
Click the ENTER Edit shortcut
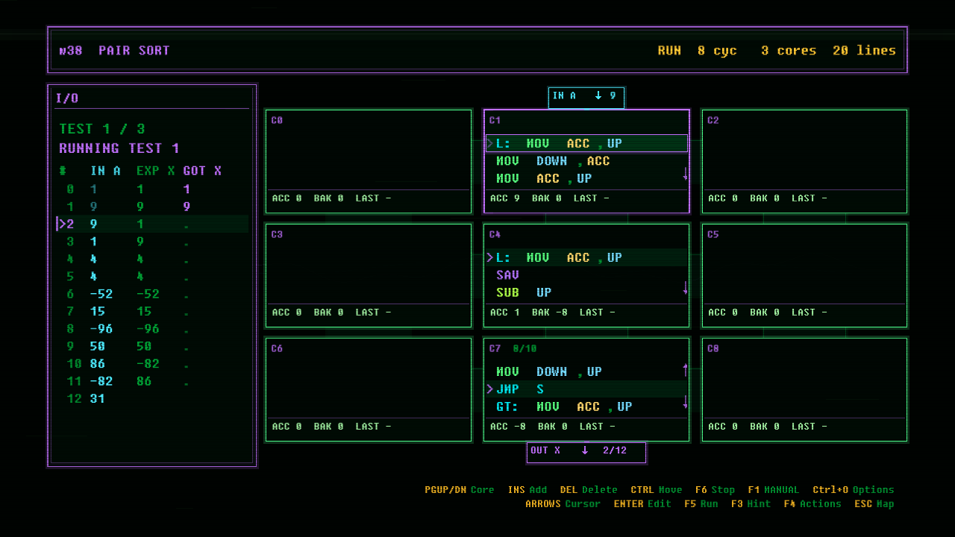click(643, 504)
